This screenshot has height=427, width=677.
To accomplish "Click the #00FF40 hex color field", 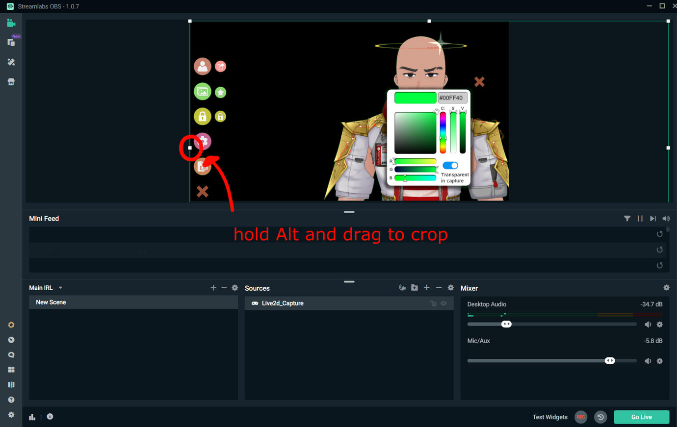I will point(452,98).
